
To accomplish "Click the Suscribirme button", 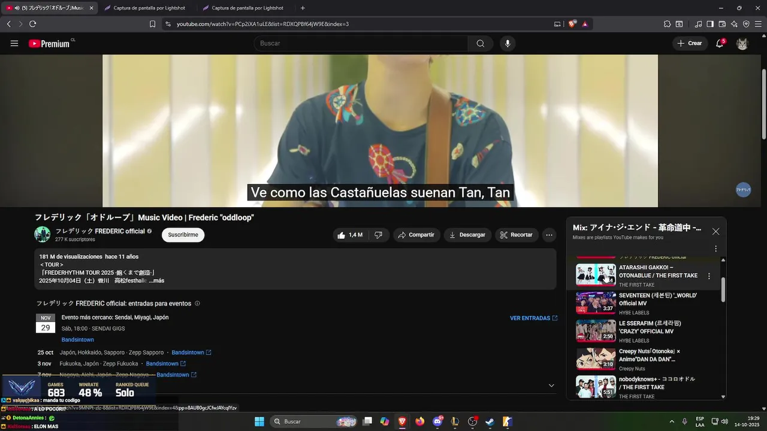I will click(x=183, y=235).
